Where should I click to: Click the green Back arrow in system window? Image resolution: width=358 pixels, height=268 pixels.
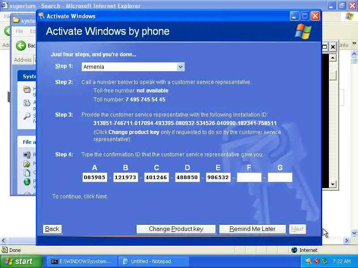click(21, 46)
